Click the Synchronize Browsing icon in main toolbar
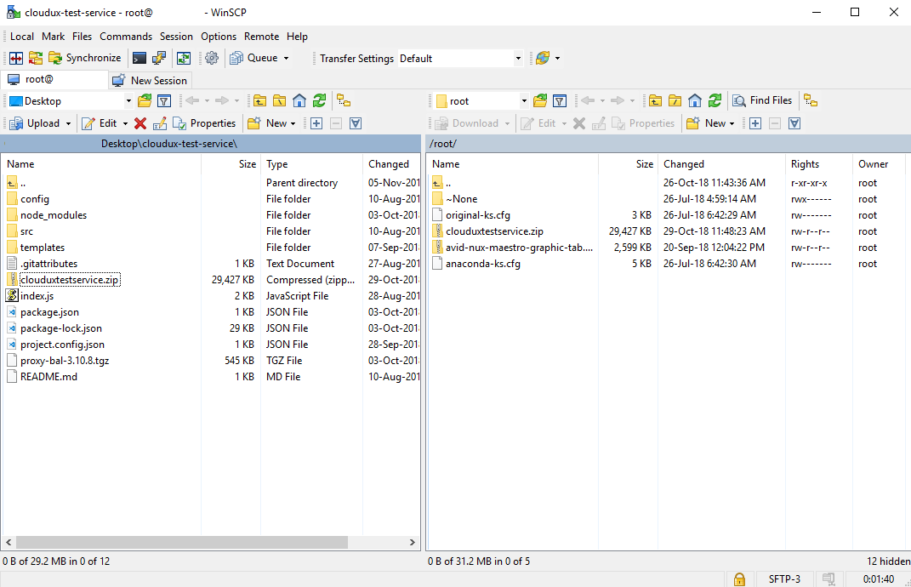This screenshot has width=911, height=587. click(x=36, y=58)
